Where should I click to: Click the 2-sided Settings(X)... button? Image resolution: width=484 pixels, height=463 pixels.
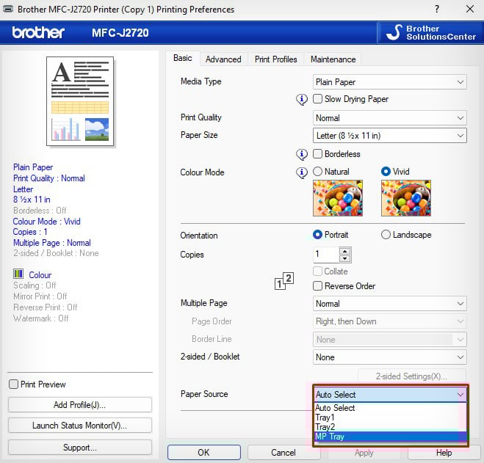click(x=411, y=376)
